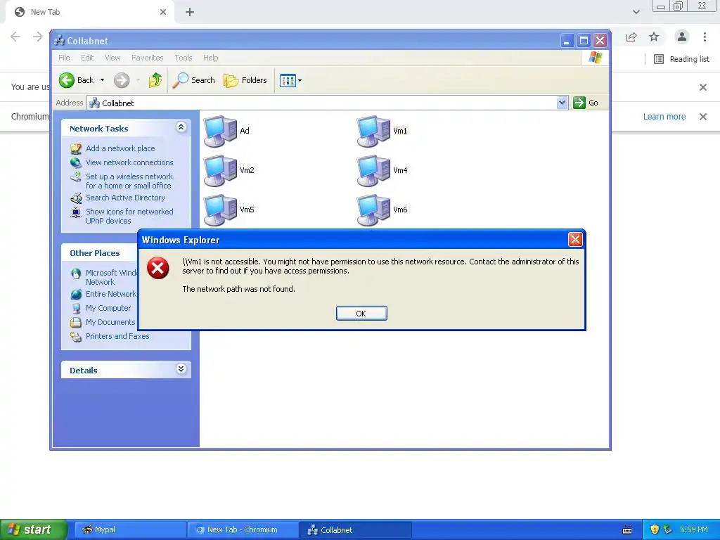Select the Vm4 computer icon
The image size is (720, 540).
tap(374, 170)
